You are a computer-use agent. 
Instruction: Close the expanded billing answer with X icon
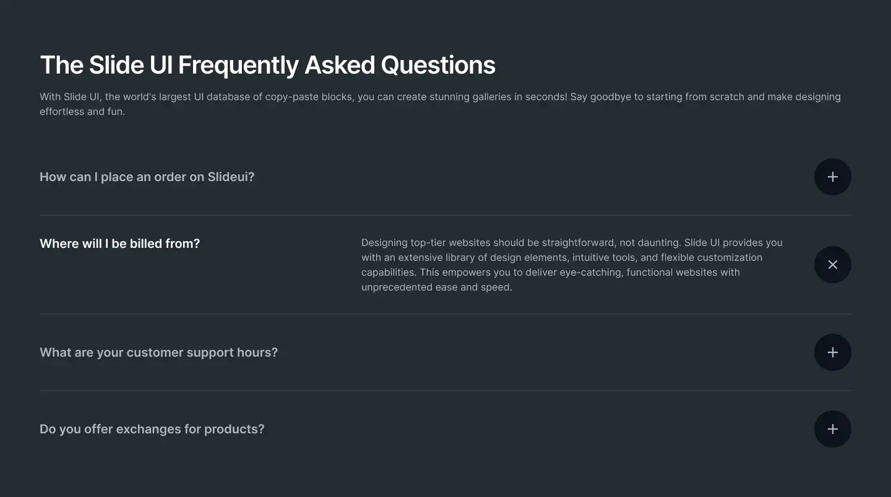click(x=832, y=265)
